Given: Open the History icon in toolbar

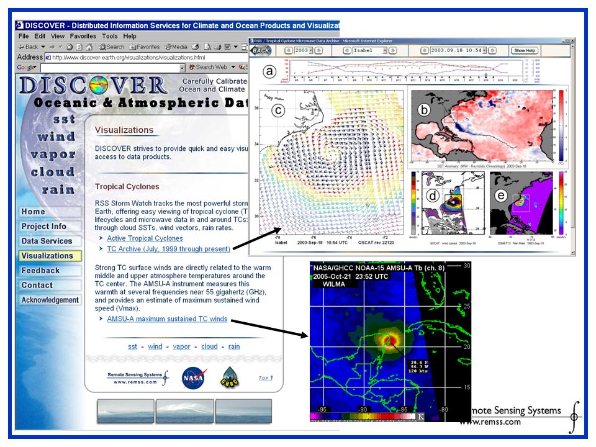Looking at the screenshot, I should click(x=194, y=47).
